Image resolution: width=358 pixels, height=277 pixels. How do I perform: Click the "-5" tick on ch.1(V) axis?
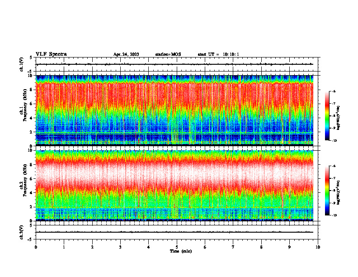tap(30, 72)
